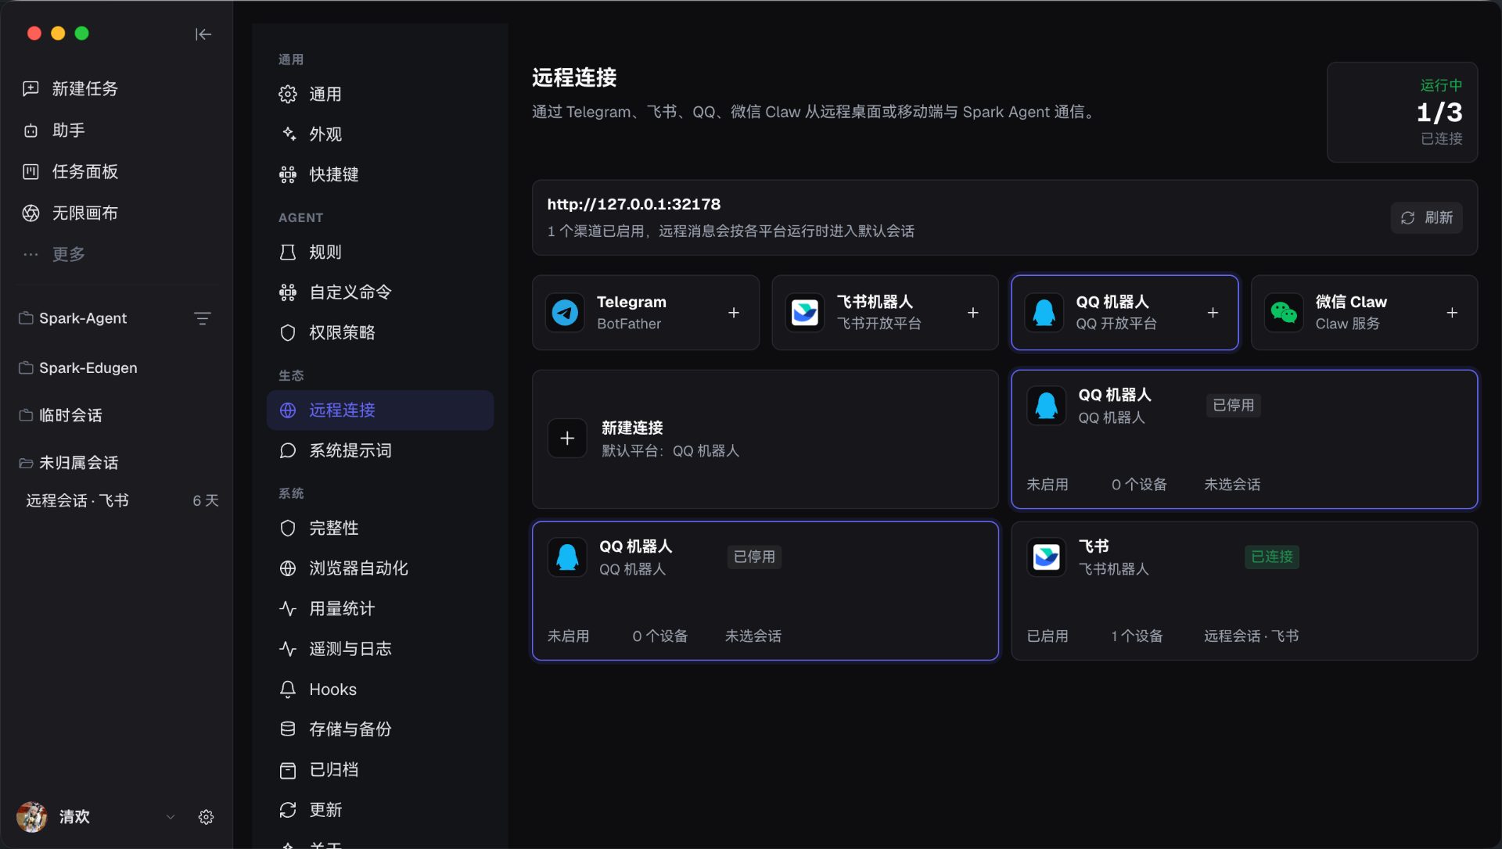Select the 远程连接 settings page
The width and height of the screenshot is (1502, 849).
click(x=380, y=410)
